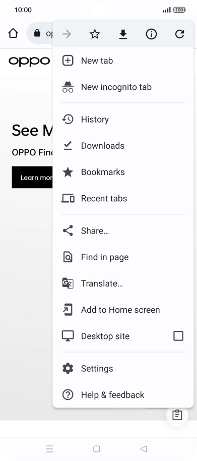Tap the lock icon in the address bar
The height and width of the screenshot is (461, 197).
37,33
